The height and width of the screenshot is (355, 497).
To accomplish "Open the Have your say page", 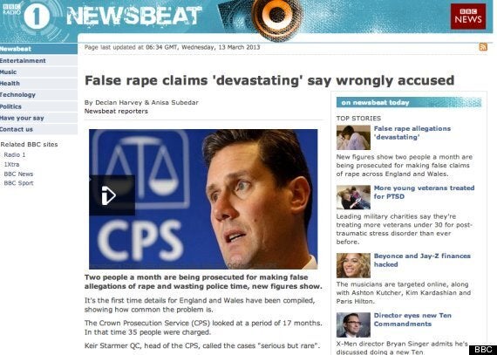I will (x=22, y=118).
